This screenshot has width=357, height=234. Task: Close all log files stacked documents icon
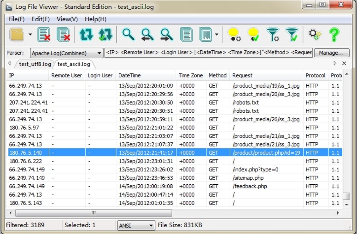63,35
